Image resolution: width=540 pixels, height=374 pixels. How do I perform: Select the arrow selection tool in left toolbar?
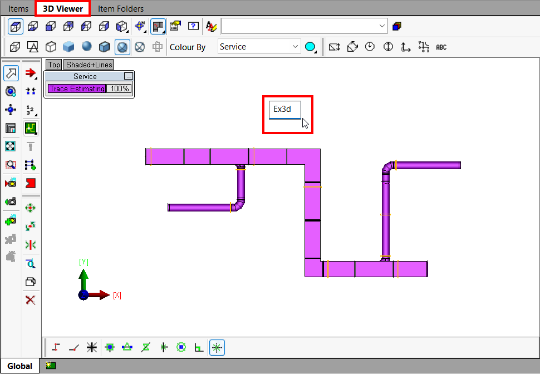pyautogui.click(x=11, y=73)
